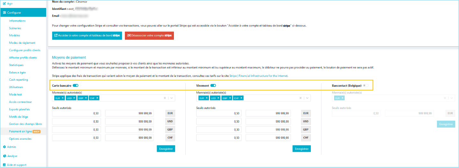Clear all currencies in Carte bancaire field

tap(165, 98)
